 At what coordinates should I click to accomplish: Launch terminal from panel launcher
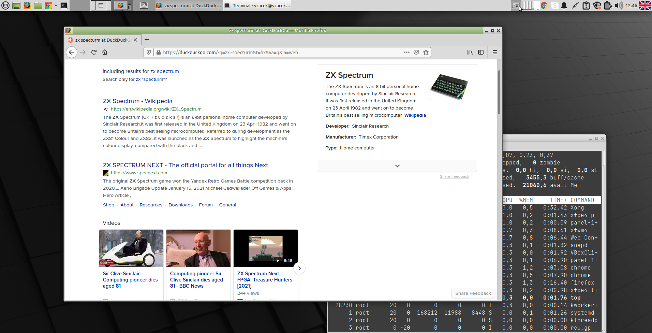pos(64,5)
